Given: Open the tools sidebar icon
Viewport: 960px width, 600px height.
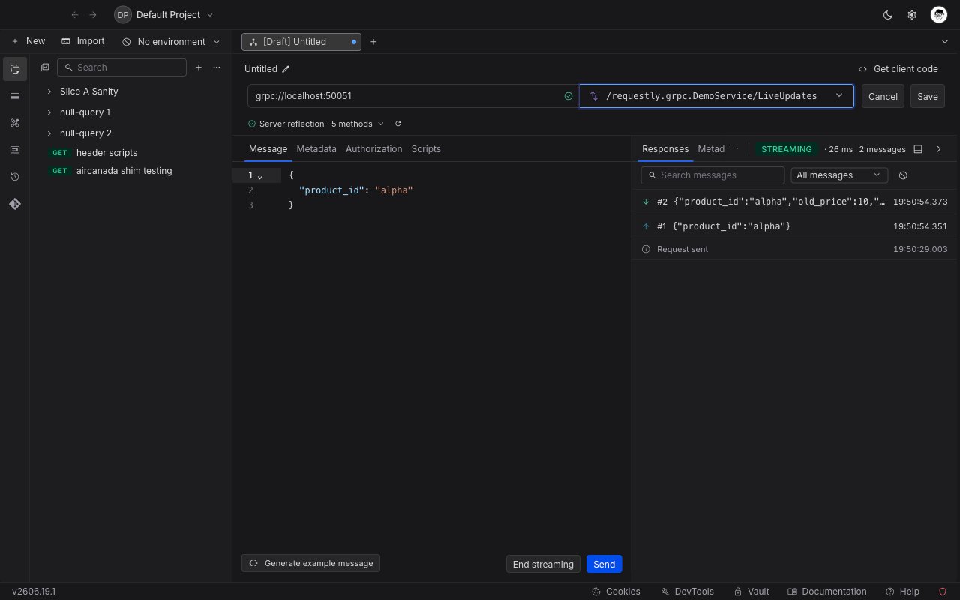Looking at the screenshot, I should pos(15,123).
